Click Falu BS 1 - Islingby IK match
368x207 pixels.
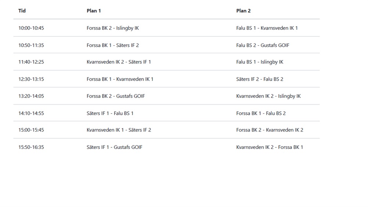259,62
